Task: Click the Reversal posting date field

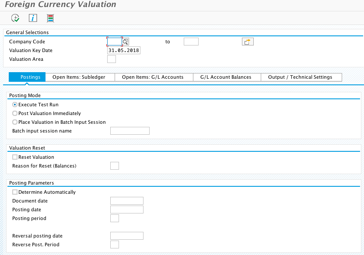Action: 127,236
